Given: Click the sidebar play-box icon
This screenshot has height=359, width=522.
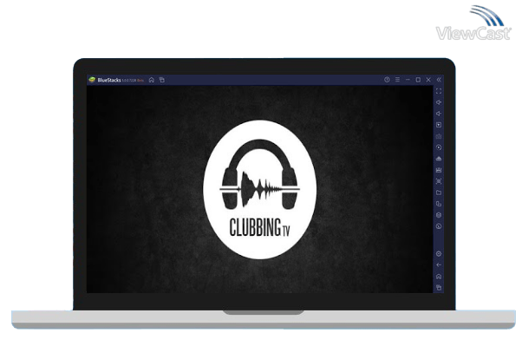Looking at the screenshot, I should (439, 125).
